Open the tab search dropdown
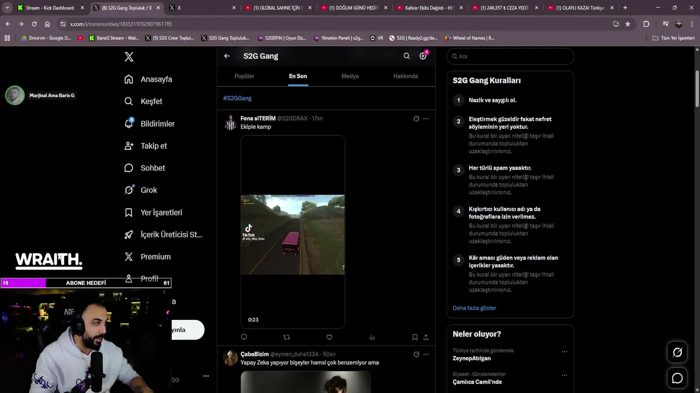Viewport: 700px width, 393px height. [7, 8]
